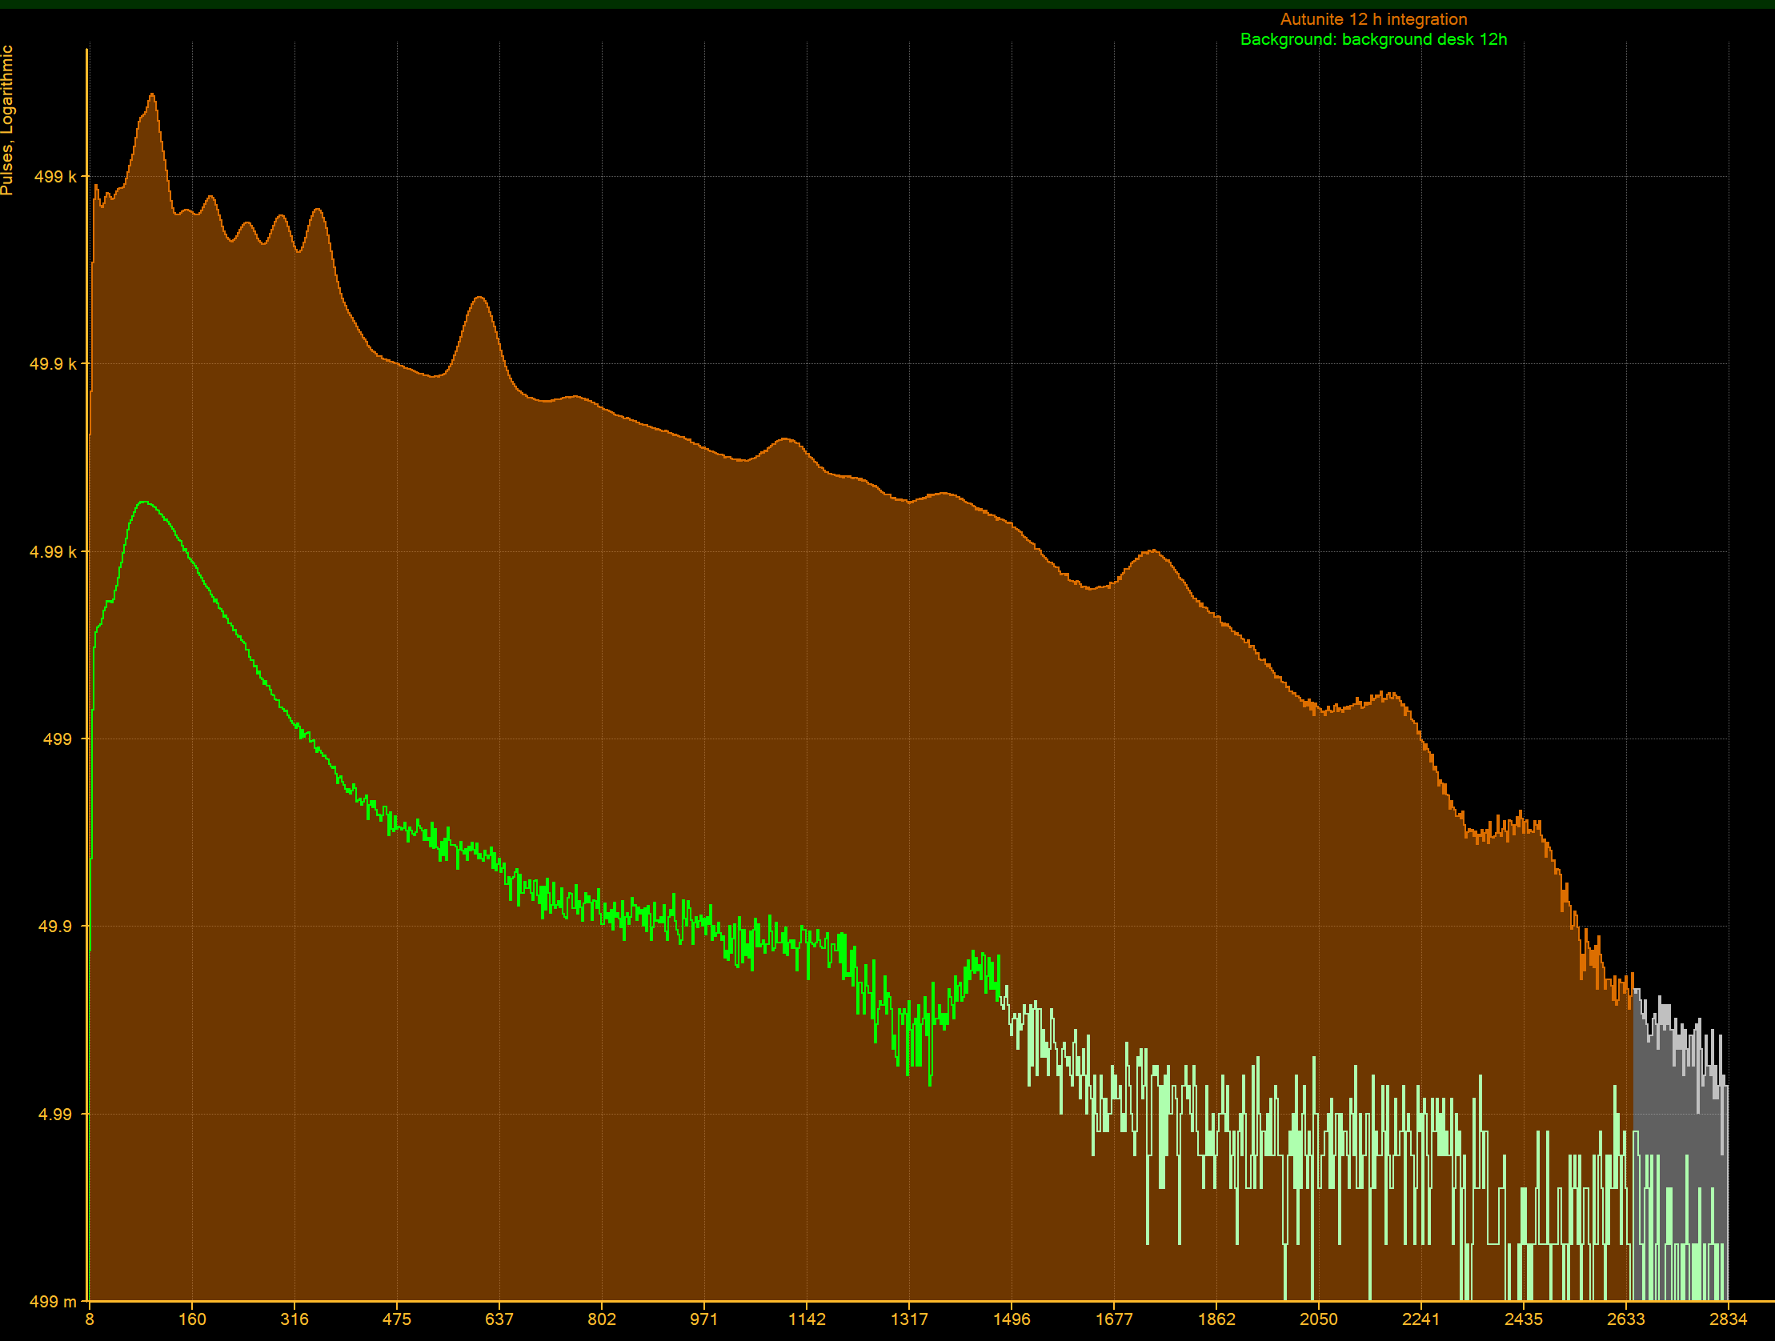The width and height of the screenshot is (1775, 1341).
Task: Click the 499 m y-axis label
Action: pos(53,1302)
